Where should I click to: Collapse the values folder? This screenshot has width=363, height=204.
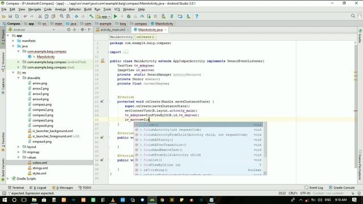pyautogui.click(x=19, y=158)
